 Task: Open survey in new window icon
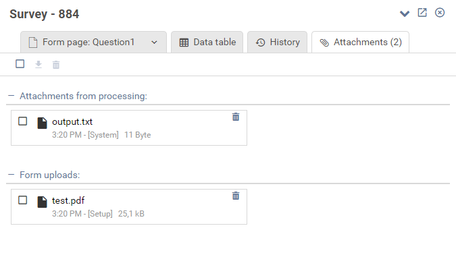422,13
